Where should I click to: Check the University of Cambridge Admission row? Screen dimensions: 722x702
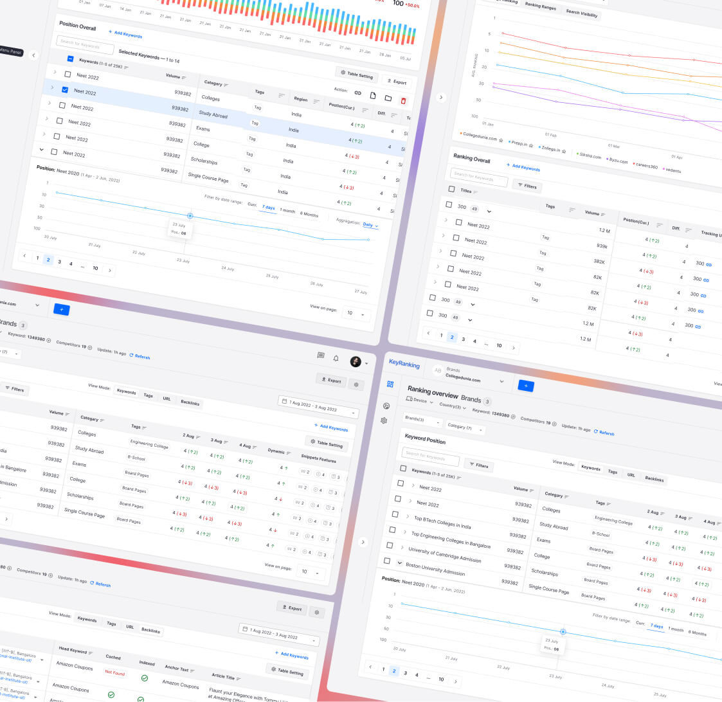[x=390, y=545]
